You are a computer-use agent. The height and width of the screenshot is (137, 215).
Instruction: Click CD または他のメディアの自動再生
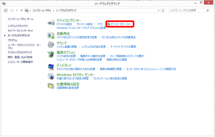coord(119,37)
